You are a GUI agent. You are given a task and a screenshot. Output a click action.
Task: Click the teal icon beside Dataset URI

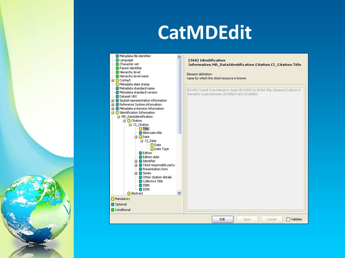[117, 96]
